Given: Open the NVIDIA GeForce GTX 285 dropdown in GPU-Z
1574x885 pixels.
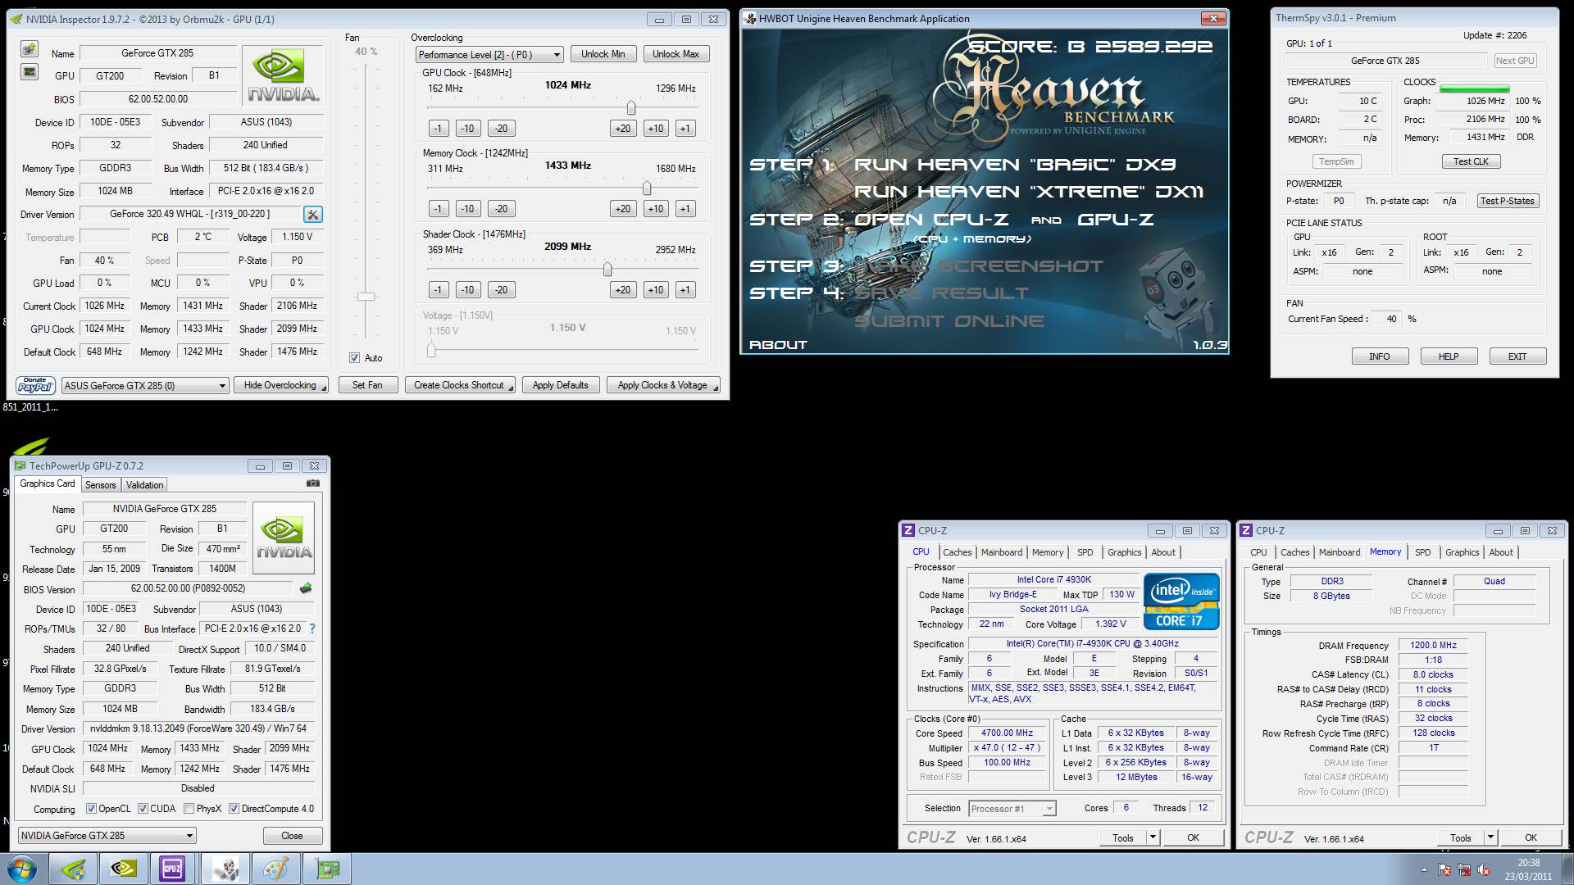Looking at the screenshot, I should 107,836.
